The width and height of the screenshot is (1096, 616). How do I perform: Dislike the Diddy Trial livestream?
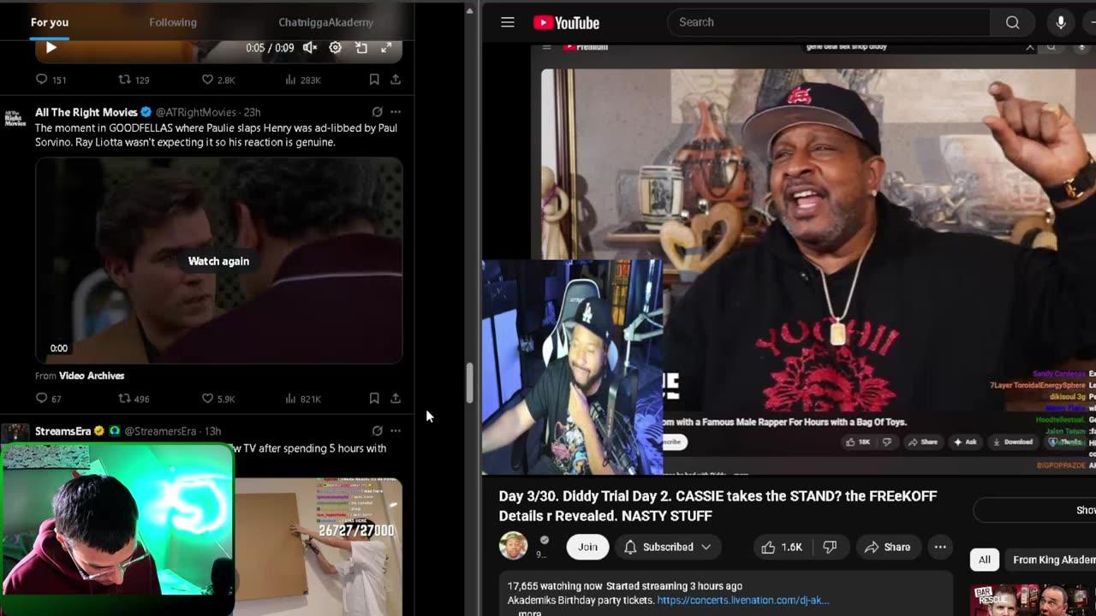click(830, 547)
